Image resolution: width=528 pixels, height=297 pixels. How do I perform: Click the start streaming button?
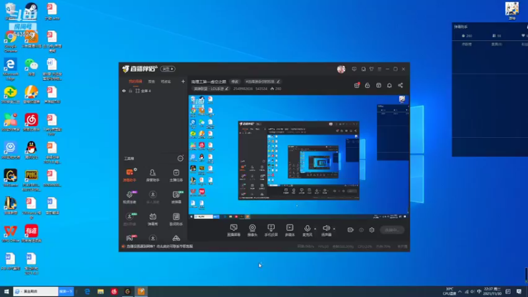click(392, 230)
